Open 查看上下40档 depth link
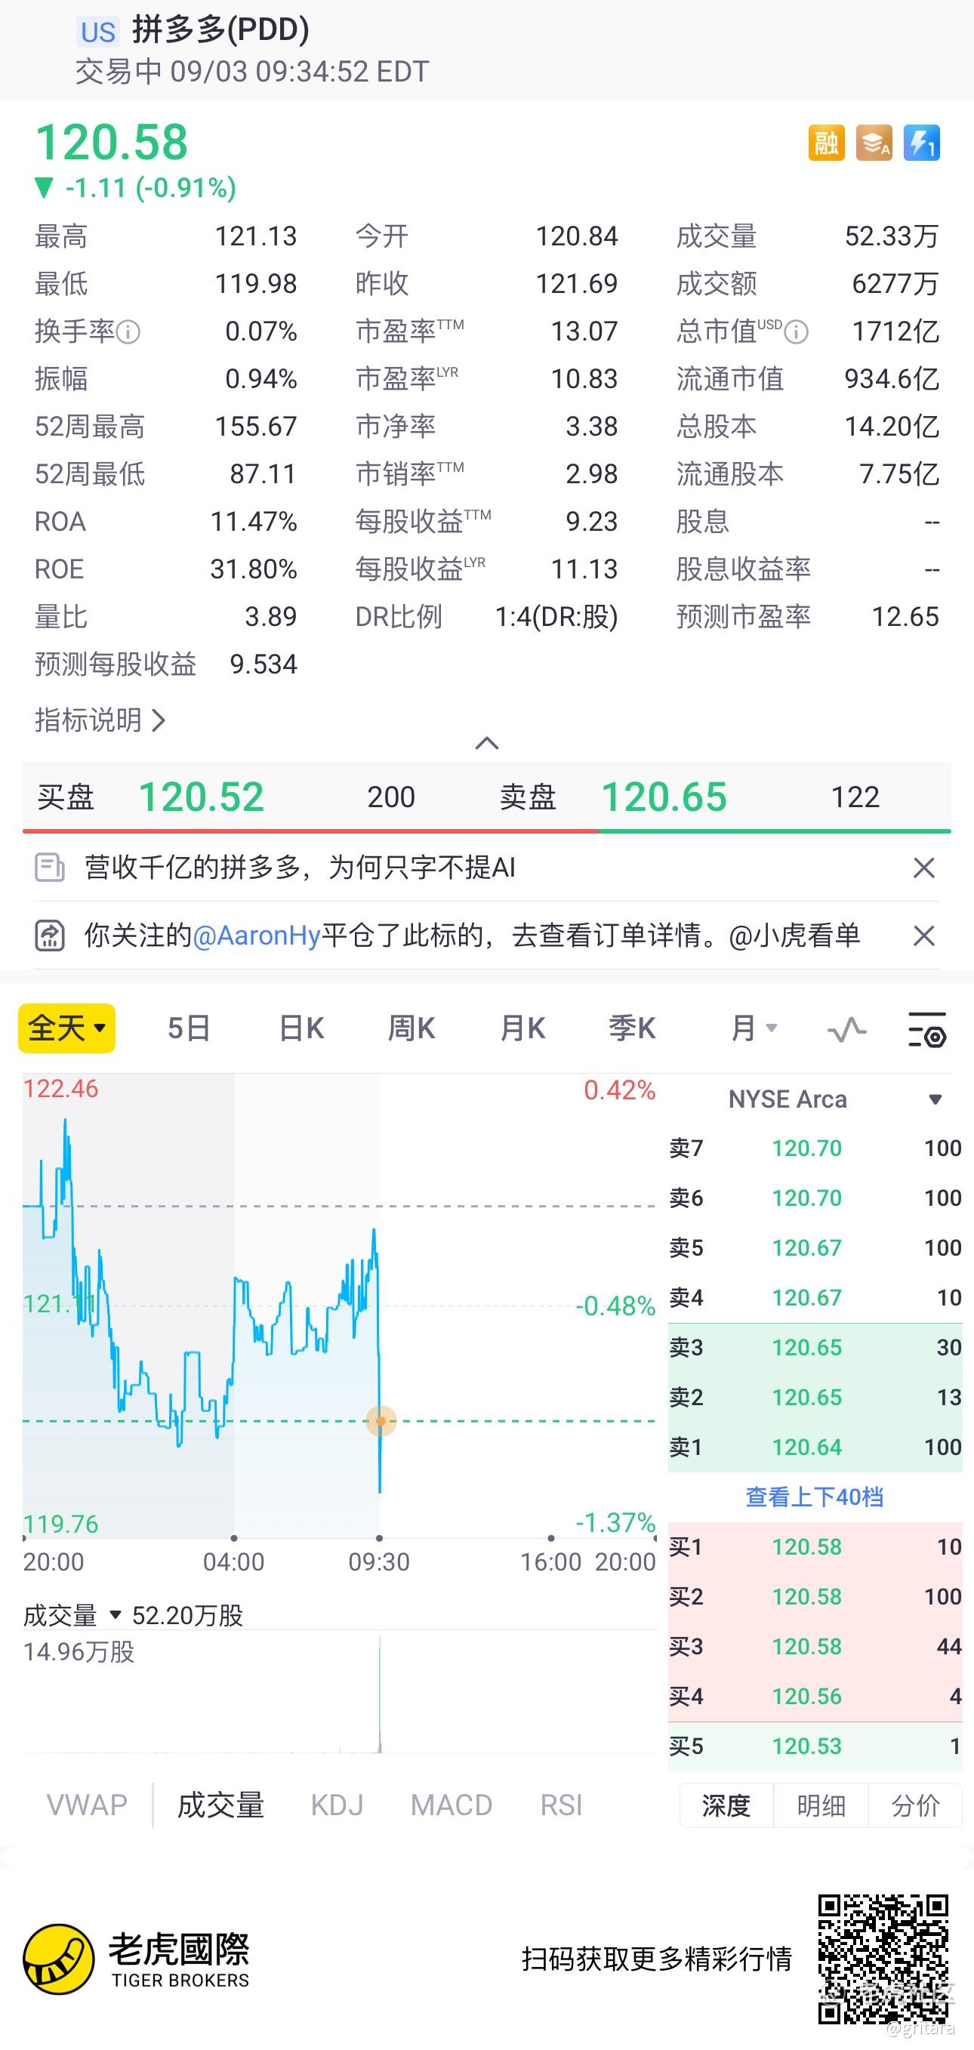 815,1497
